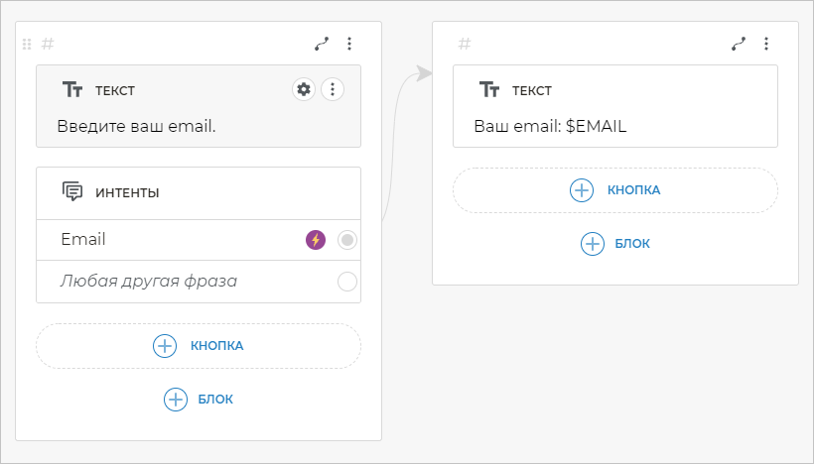This screenshot has width=814, height=464.
Task: Open three-dot menu of 'Введите ваш email' block
Action: tap(333, 90)
